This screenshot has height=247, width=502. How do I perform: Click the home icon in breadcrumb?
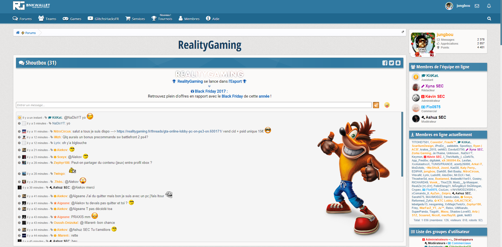pos(18,33)
